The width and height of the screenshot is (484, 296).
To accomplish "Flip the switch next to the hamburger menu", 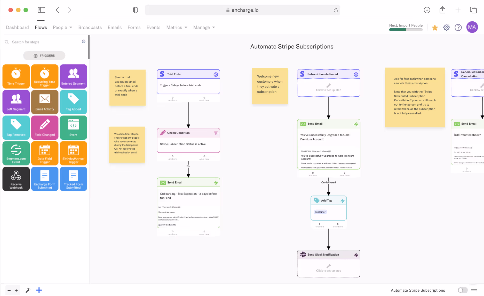I will [462, 290].
